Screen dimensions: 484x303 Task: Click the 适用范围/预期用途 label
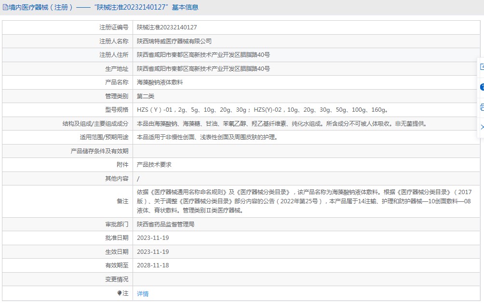pos(104,137)
